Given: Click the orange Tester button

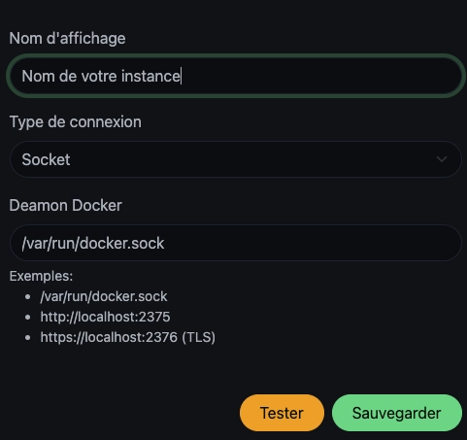Looking at the screenshot, I should pyautogui.click(x=282, y=413).
